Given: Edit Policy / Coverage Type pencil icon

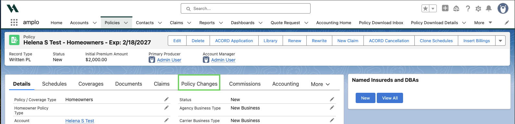Looking at the screenshot, I should click(x=166, y=99).
